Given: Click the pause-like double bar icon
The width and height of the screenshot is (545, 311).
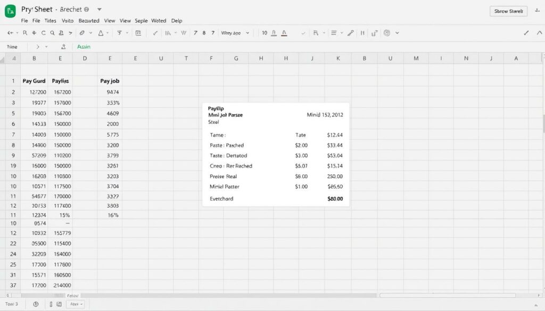Looking at the screenshot, I should click(x=362, y=33).
